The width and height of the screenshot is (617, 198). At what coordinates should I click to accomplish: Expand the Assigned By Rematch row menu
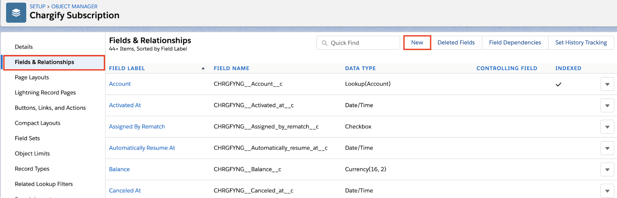(x=607, y=127)
